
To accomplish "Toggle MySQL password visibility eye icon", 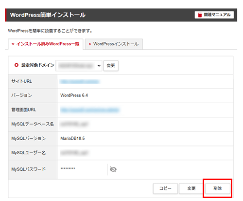I will click(113, 169).
